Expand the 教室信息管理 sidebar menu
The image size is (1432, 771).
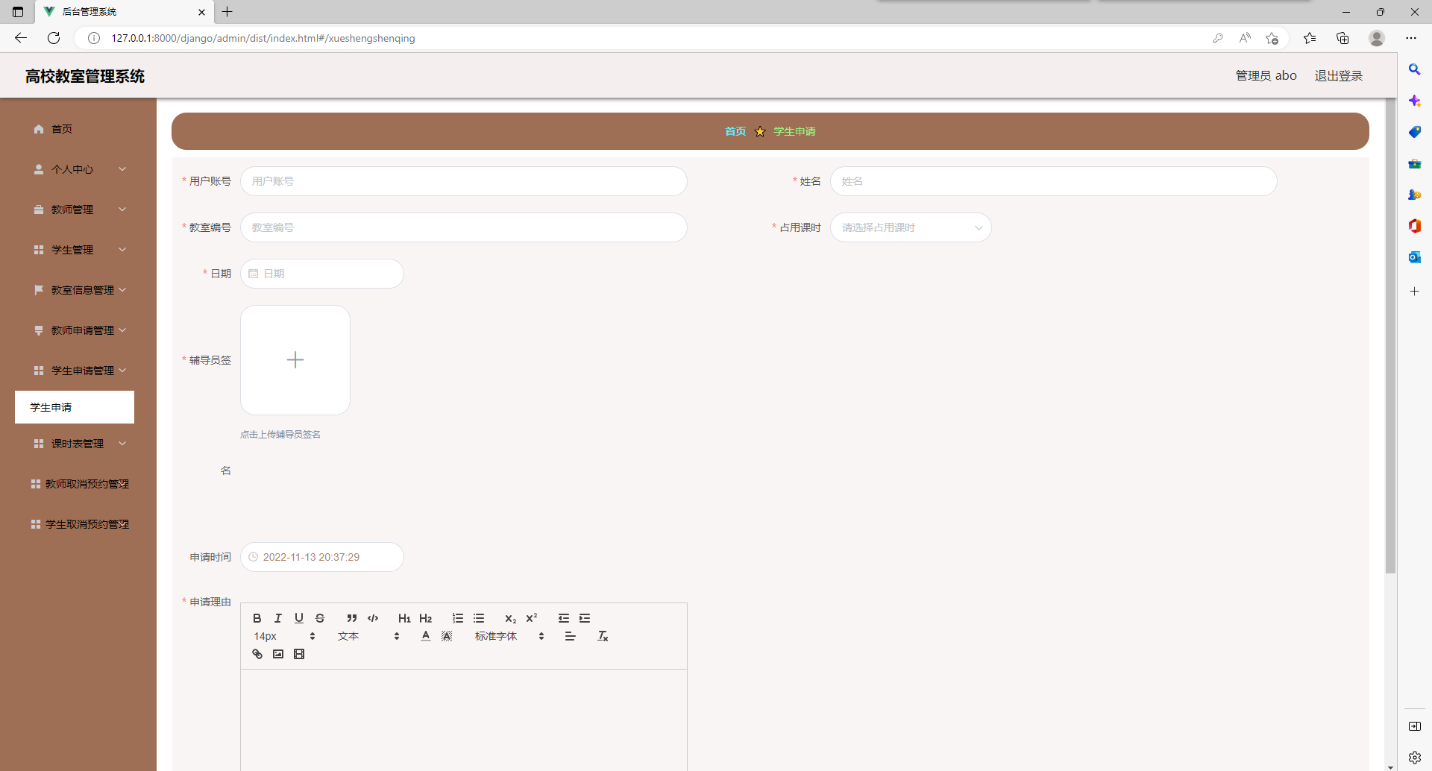78,290
